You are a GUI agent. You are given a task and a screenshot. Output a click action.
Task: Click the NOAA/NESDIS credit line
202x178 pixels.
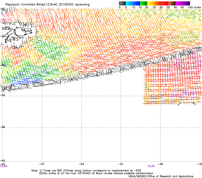161,176
